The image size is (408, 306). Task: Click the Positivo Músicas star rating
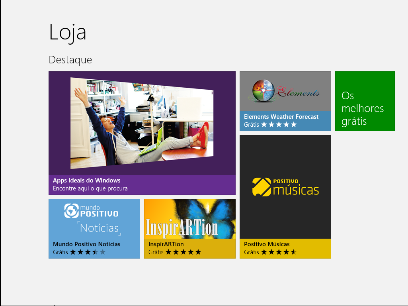279,252
